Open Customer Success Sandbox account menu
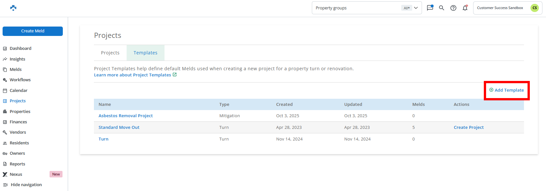The width and height of the screenshot is (546, 191). point(500,8)
